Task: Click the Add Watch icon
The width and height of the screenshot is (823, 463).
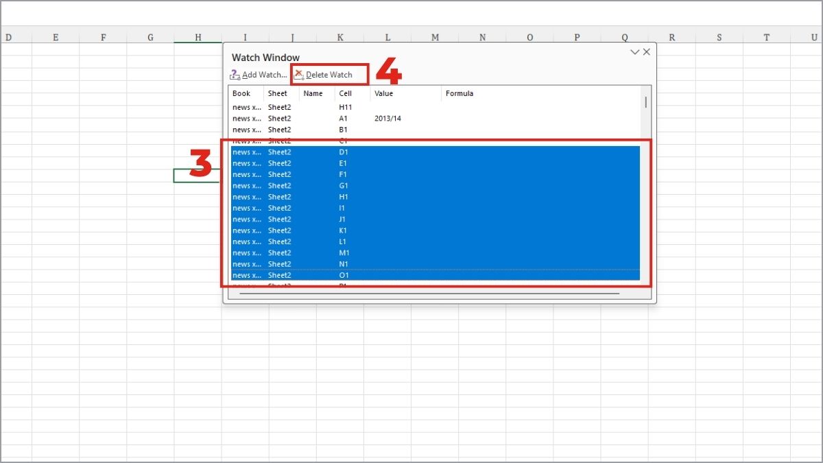Action: pyautogui.click(x=235, y=75)
